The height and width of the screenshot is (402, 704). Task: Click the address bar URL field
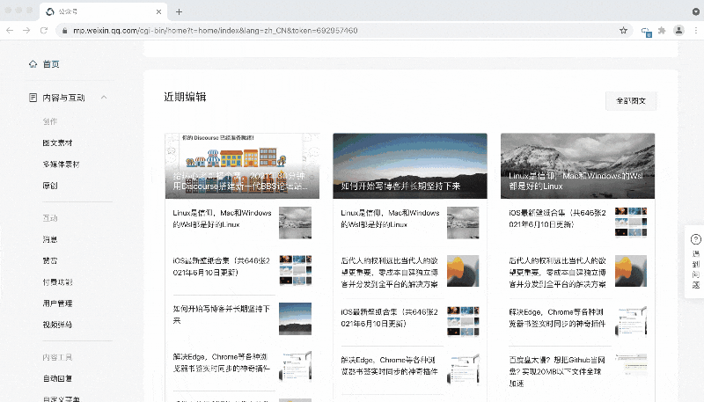[334, 30]
